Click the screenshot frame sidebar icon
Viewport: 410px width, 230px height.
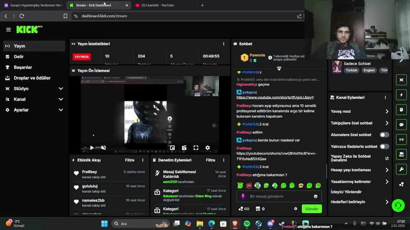pyautogui.click(x=401, y=80)
